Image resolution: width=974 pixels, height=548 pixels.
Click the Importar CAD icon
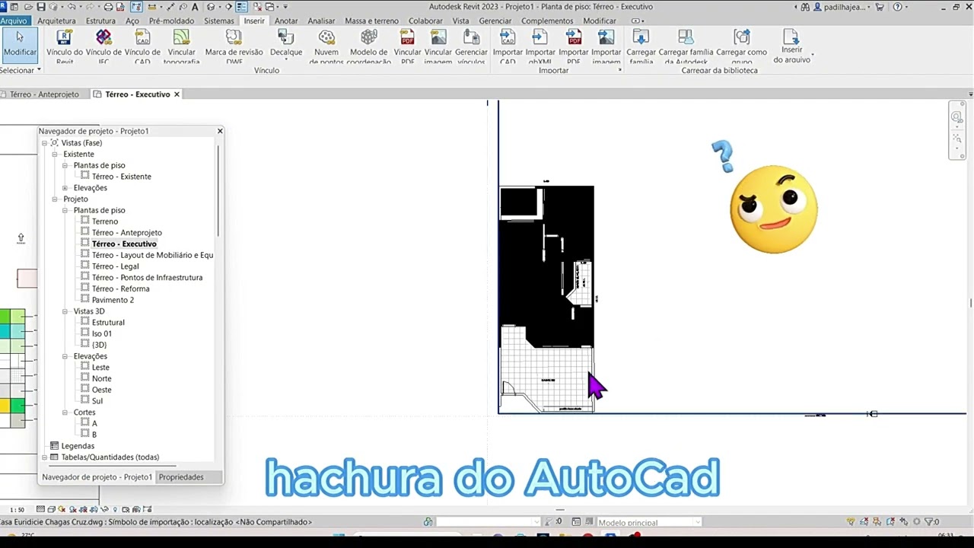click(x=508, y=37)
